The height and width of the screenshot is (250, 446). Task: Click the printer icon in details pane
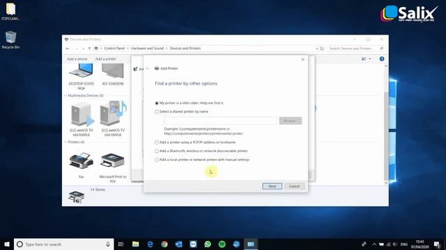pos(76,197)
